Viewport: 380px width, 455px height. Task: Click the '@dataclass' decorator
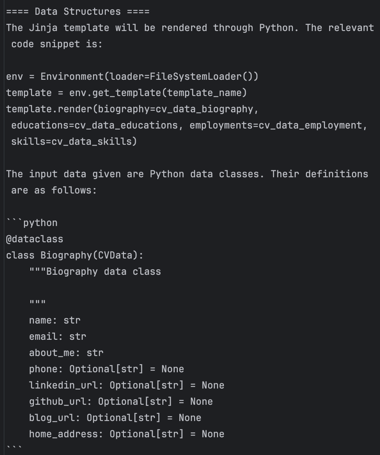35,239
